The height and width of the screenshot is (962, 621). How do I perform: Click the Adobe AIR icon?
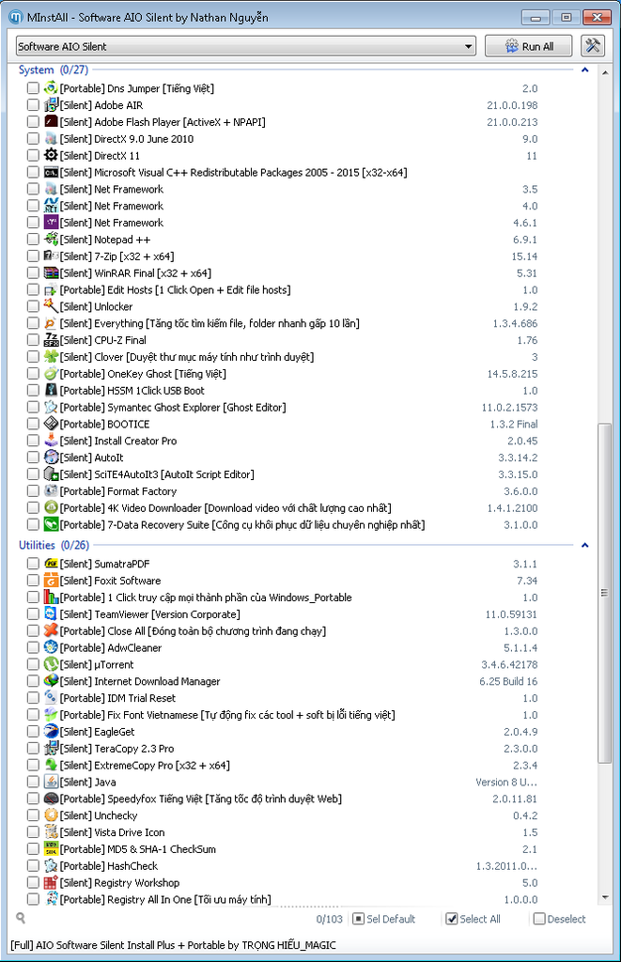[x=51, y=105]
